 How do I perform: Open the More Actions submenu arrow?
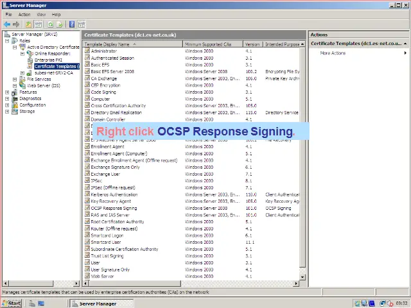[x=405, y=53]
